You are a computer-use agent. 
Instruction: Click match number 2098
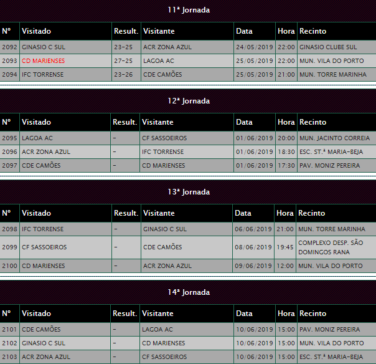[9, 229]
